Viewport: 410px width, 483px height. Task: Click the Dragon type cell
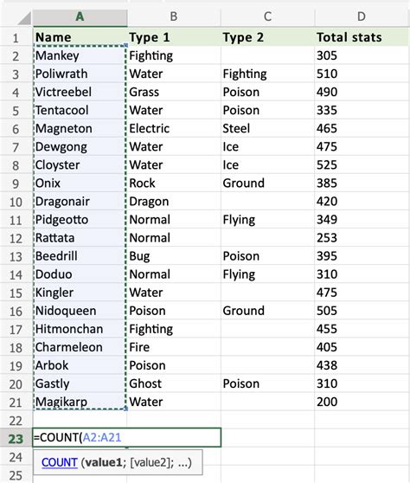tap(174, 201)
